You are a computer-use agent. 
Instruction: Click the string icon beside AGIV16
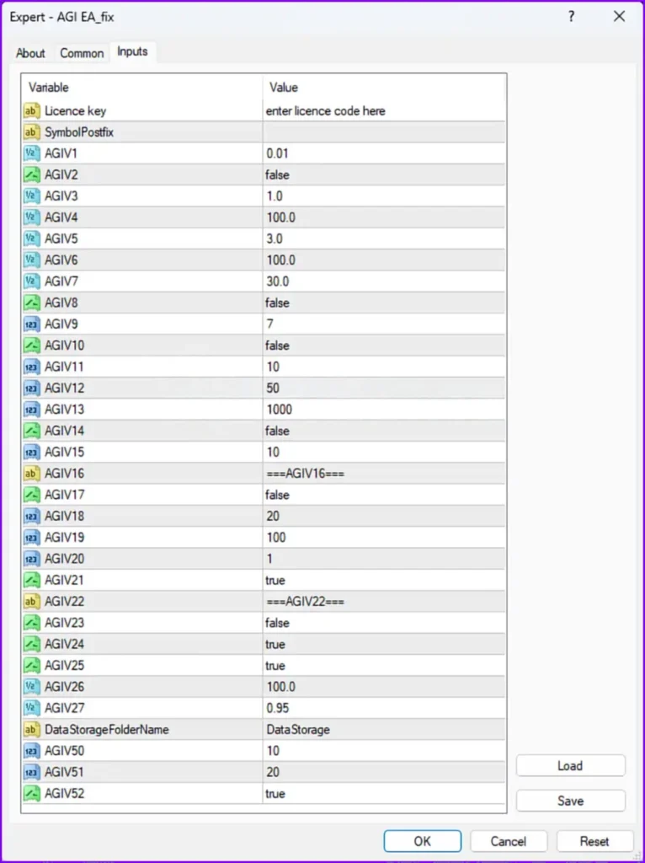click(32, 474)
